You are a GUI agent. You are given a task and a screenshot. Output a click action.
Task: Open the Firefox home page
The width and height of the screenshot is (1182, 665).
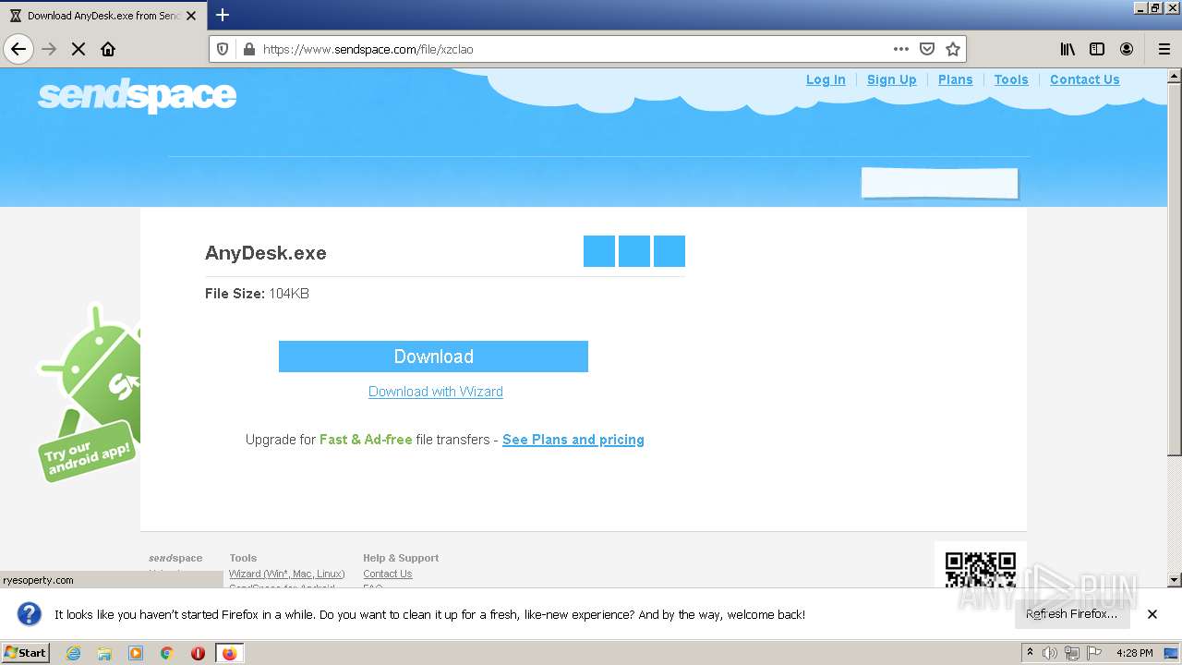click(x=108, y=49)
